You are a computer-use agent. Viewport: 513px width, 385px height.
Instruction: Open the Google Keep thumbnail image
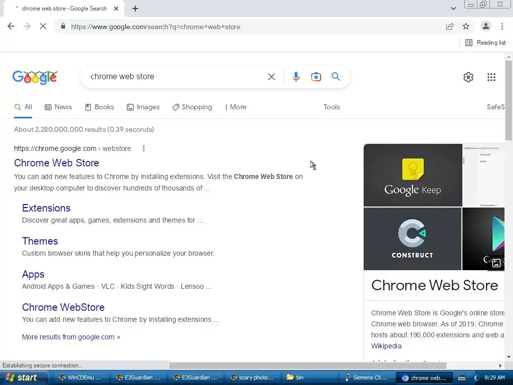pos(413,175)
